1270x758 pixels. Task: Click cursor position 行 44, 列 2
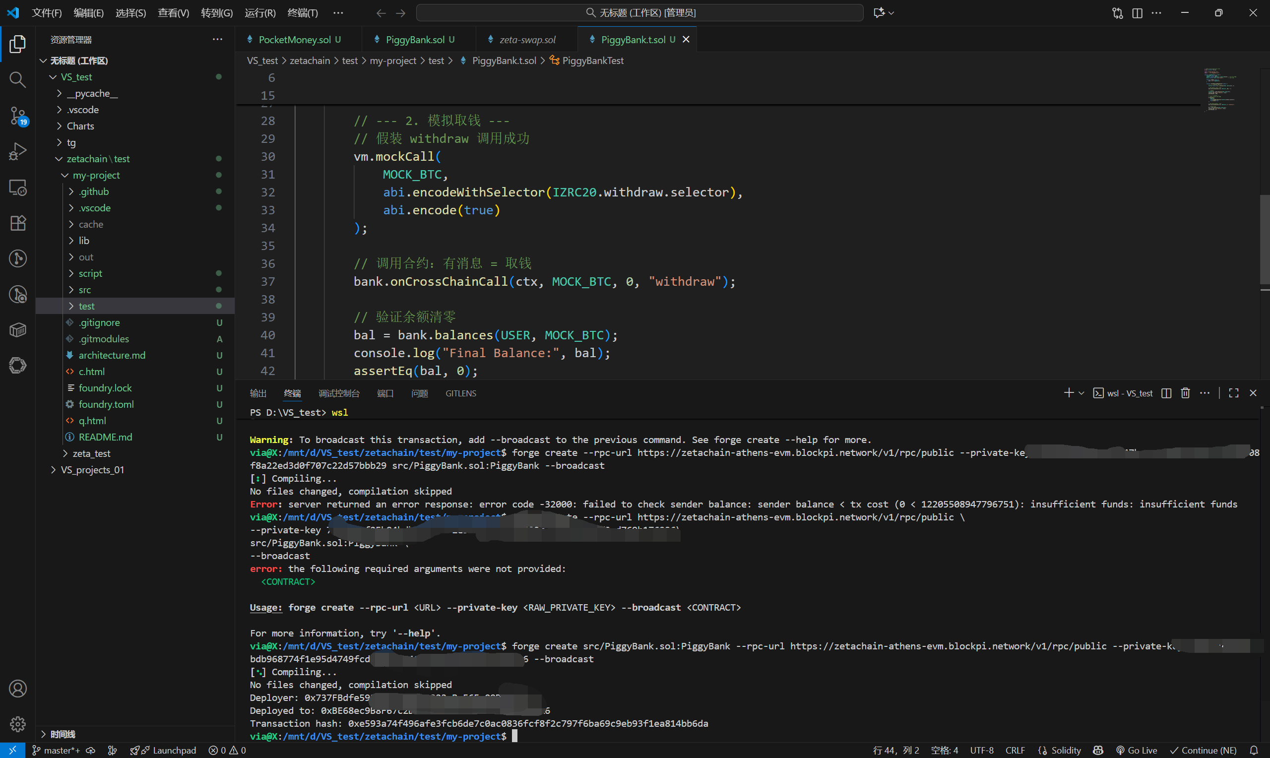pyautogui.click(x=896, y=750)
